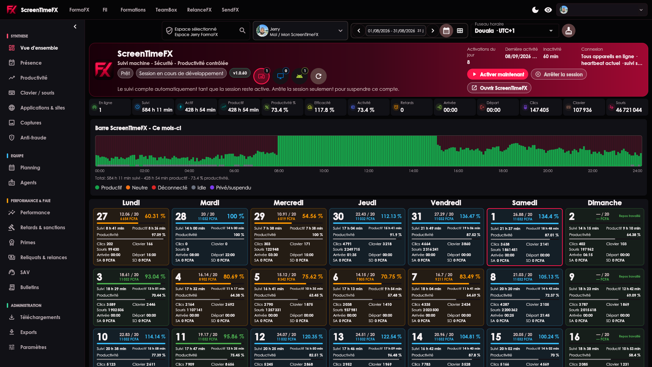Image resolution: width=652 pixels, height=367 pixels.
Task: Click the Agents badge icon
Action: pos(12,183)
